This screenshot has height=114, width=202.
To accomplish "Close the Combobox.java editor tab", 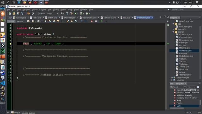I will [x=118, y=18].
